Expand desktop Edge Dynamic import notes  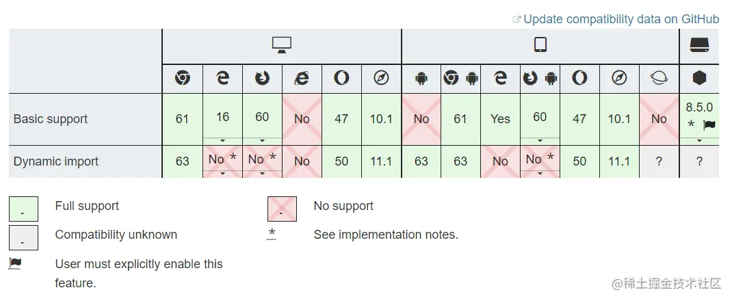pos(222,173)
